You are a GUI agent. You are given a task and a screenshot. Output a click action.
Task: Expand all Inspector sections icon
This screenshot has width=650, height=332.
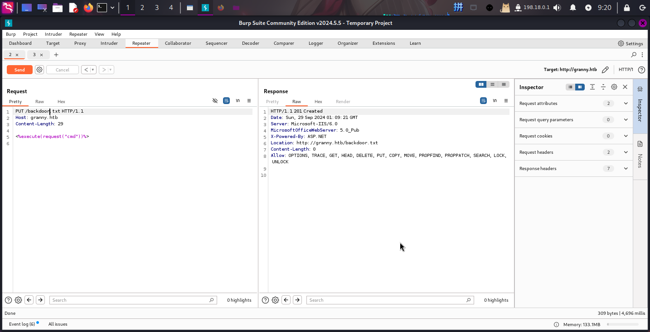click(592, 87)
